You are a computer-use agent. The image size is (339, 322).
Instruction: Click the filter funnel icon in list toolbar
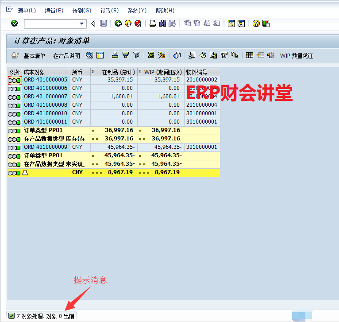pos(136,55)
